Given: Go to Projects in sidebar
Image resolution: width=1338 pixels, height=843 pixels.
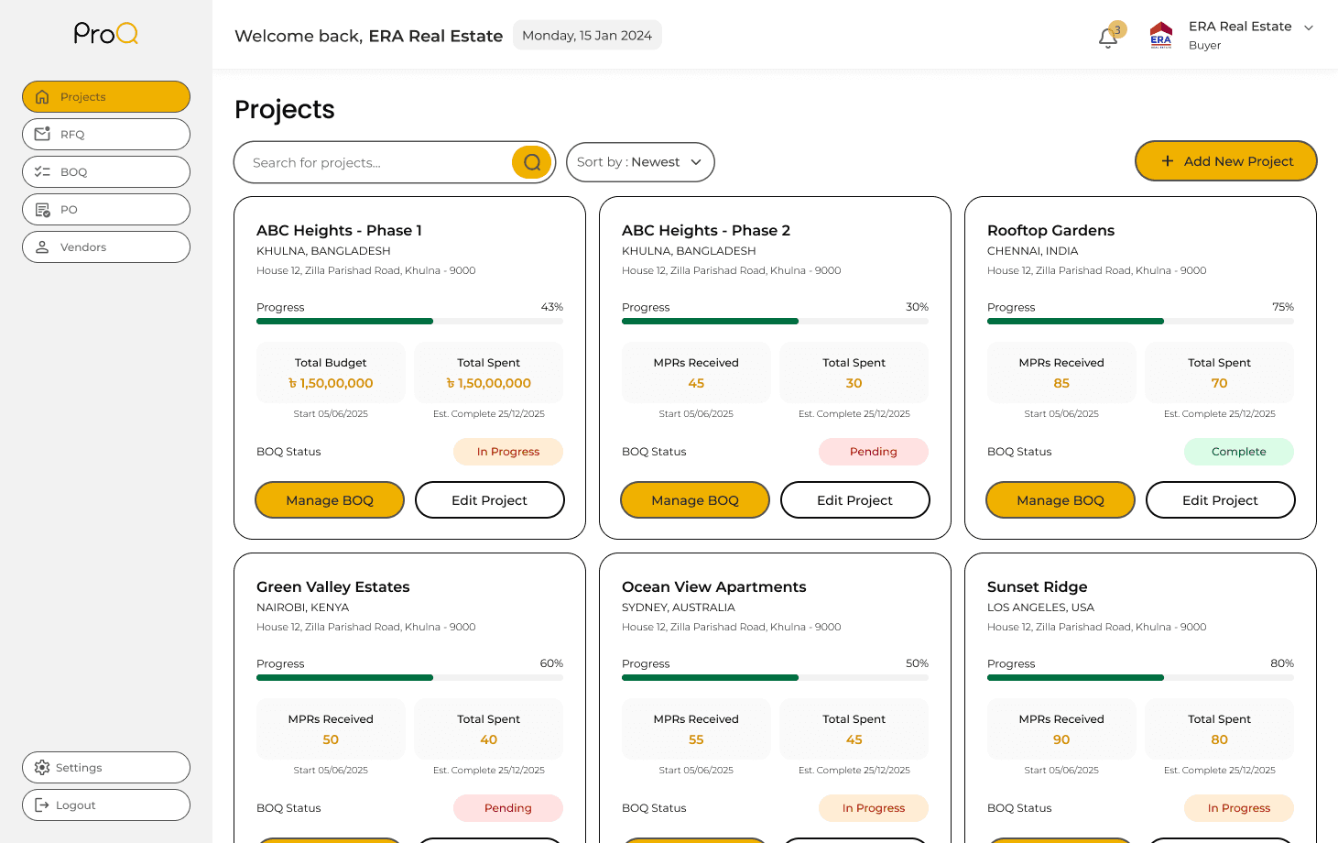Looking at the screenshot, I should 106,97.
